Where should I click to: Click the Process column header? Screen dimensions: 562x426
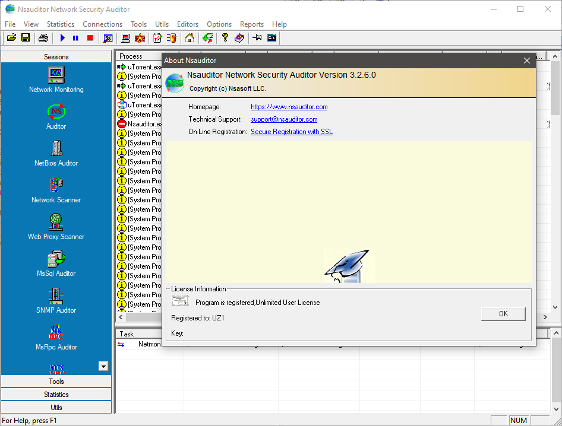(138, 56)
